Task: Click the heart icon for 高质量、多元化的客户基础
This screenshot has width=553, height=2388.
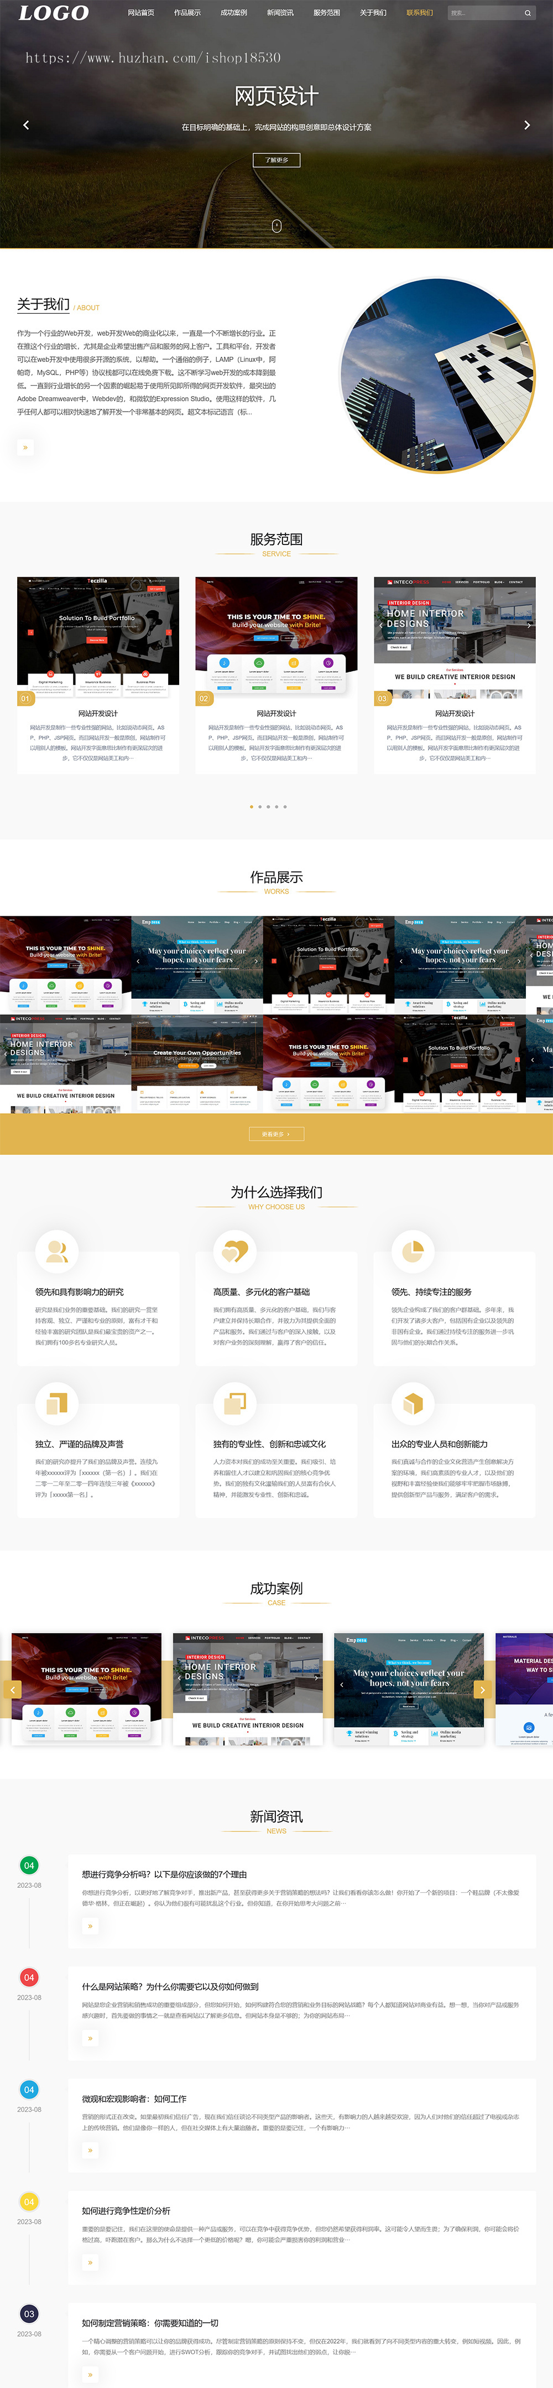Action: (x=234, y=1252)
